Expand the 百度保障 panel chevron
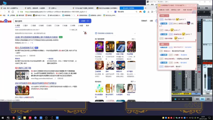 point(135,33)
